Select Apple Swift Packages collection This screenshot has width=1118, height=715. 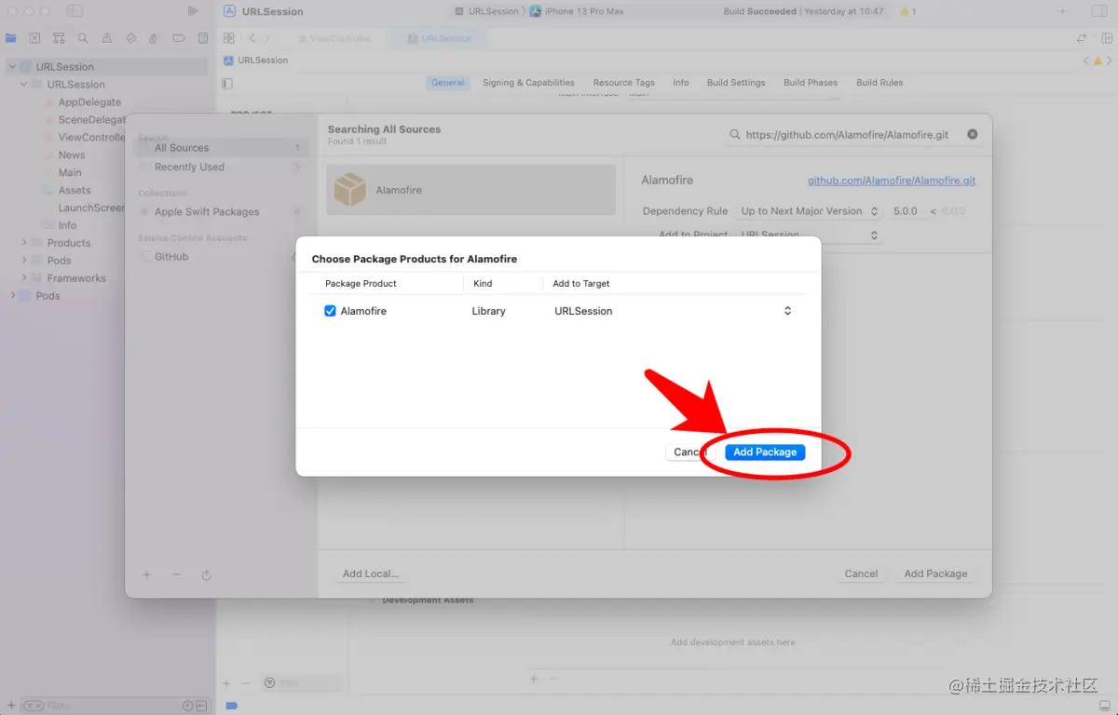[220, 212]
